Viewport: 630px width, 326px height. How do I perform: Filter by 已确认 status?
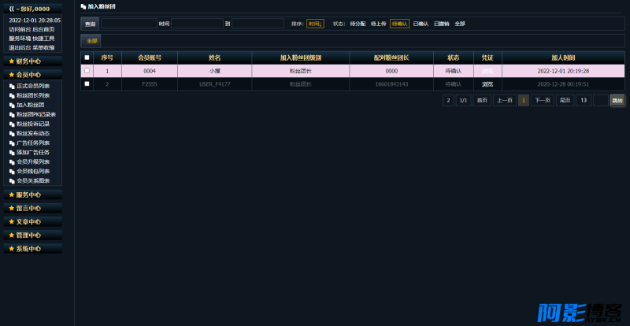[421, 24]
